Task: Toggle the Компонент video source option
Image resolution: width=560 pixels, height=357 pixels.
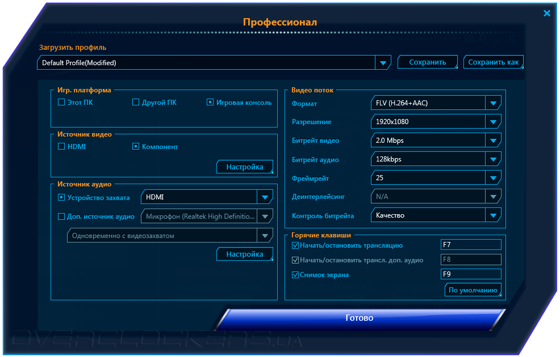Action: 136,146
